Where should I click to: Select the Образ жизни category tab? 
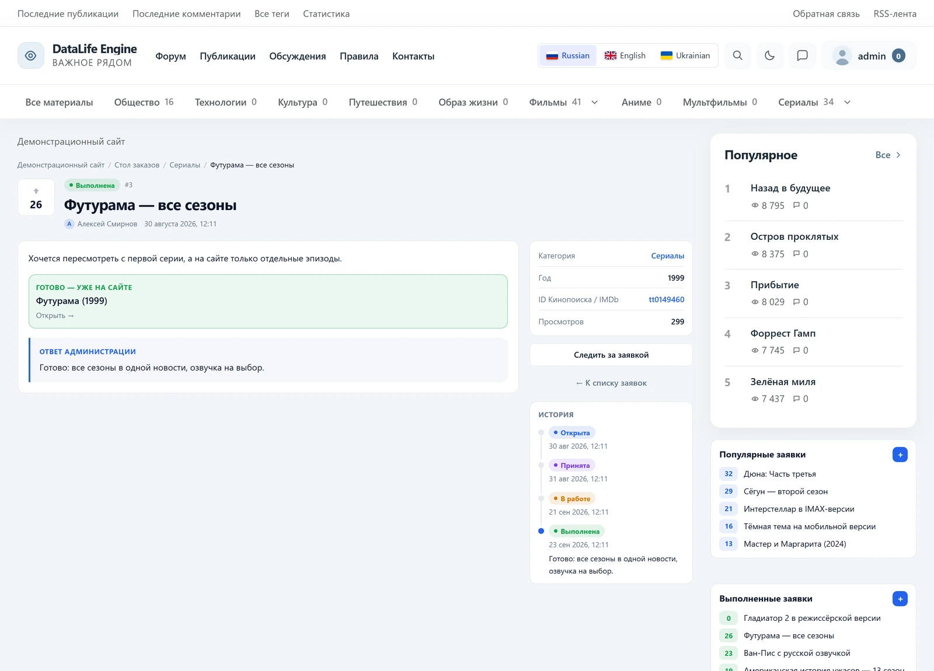pyautogui.click(x=473, y=102)
